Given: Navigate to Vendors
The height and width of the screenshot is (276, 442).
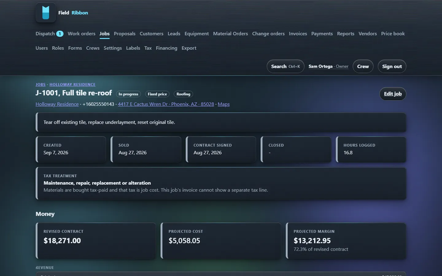Looking at the screenshot, I should click(x=368, y=34).
